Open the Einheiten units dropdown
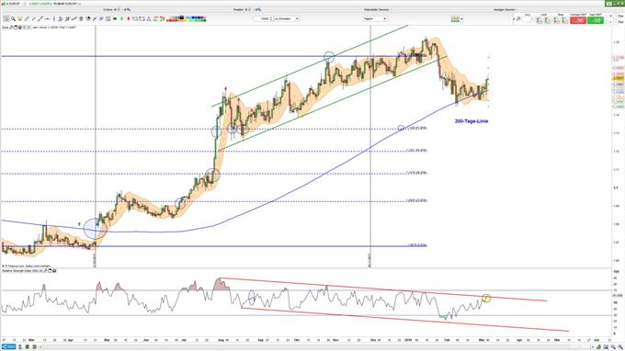The width and height of the screenshot is (625, 351). click(x=286, y=18)
